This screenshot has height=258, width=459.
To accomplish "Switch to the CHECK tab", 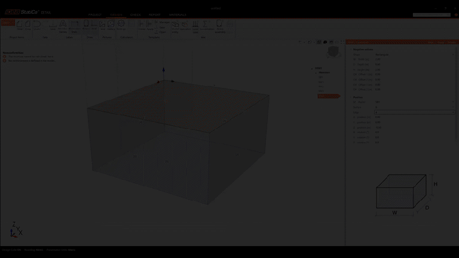I will (136, 14).
